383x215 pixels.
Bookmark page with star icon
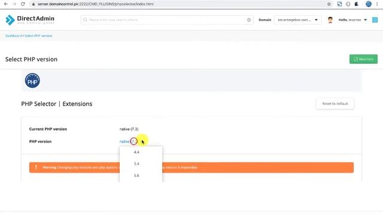pos(329,4)
